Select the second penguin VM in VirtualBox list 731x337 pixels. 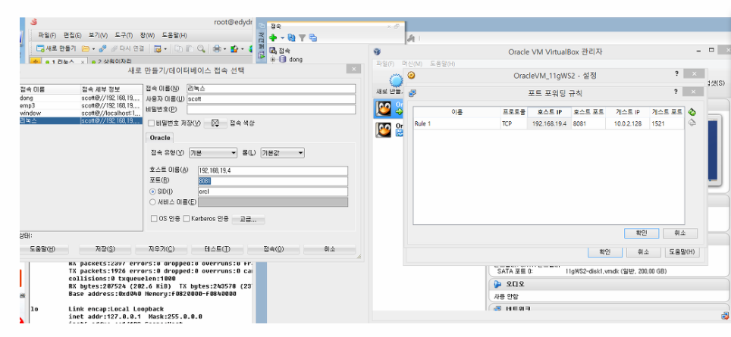click(x=384, y=129)
